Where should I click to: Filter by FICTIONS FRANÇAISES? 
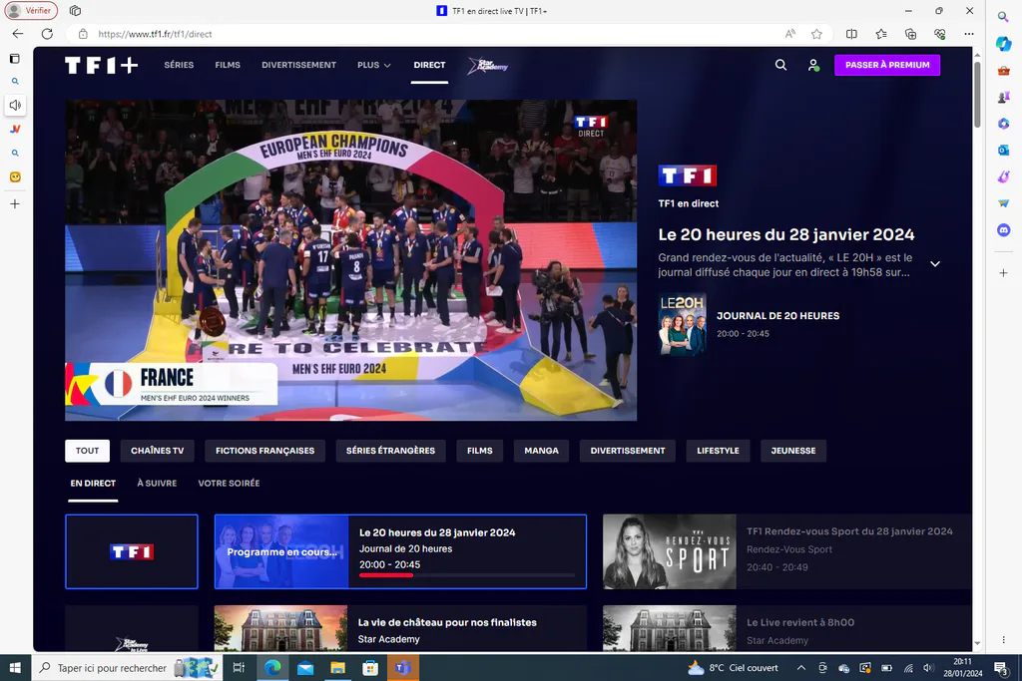click(264, 451)
